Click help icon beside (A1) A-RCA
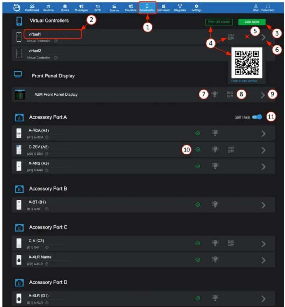This screenshot has width=285, height=307. (47, 137)
